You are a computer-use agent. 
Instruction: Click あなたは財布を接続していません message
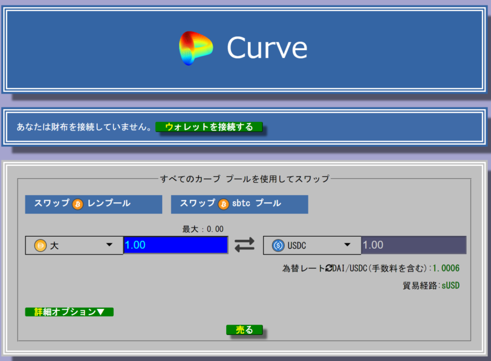click(x=84, y=127)
